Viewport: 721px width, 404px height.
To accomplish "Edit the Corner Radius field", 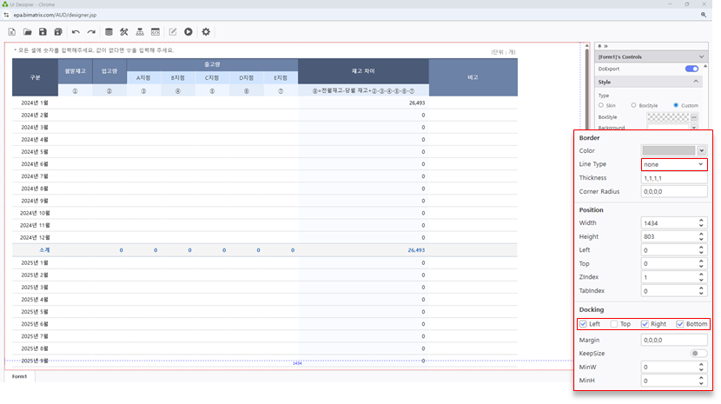I will tap(674, 191).
